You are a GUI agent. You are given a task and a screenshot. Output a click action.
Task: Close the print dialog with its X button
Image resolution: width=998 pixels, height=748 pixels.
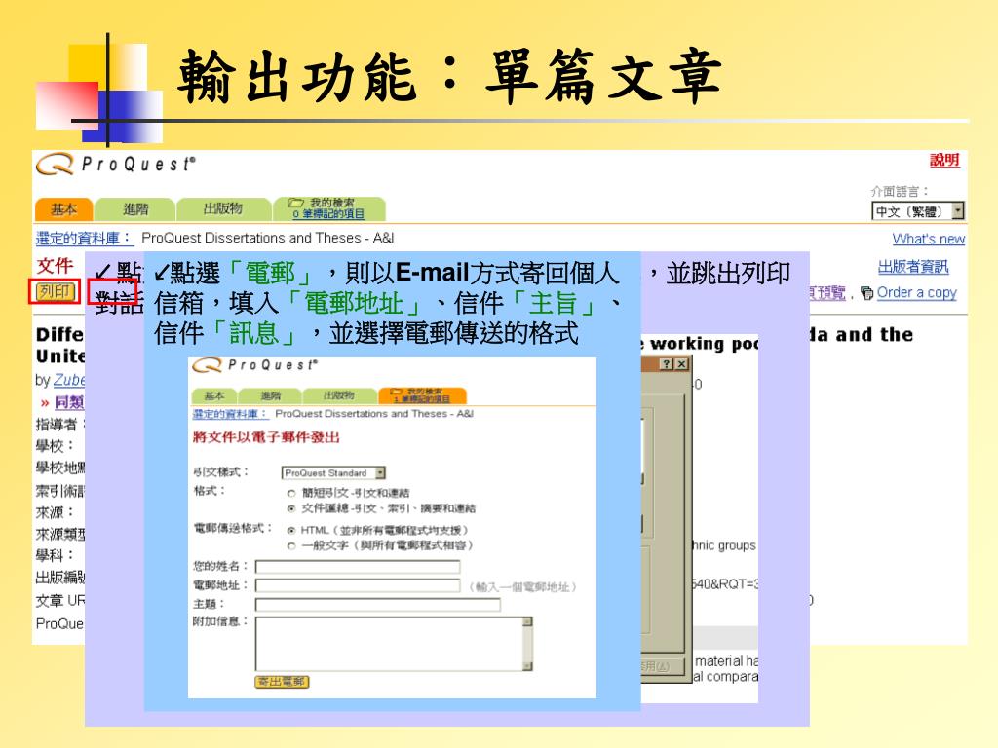pyautogui.click(x=681, y=364)
